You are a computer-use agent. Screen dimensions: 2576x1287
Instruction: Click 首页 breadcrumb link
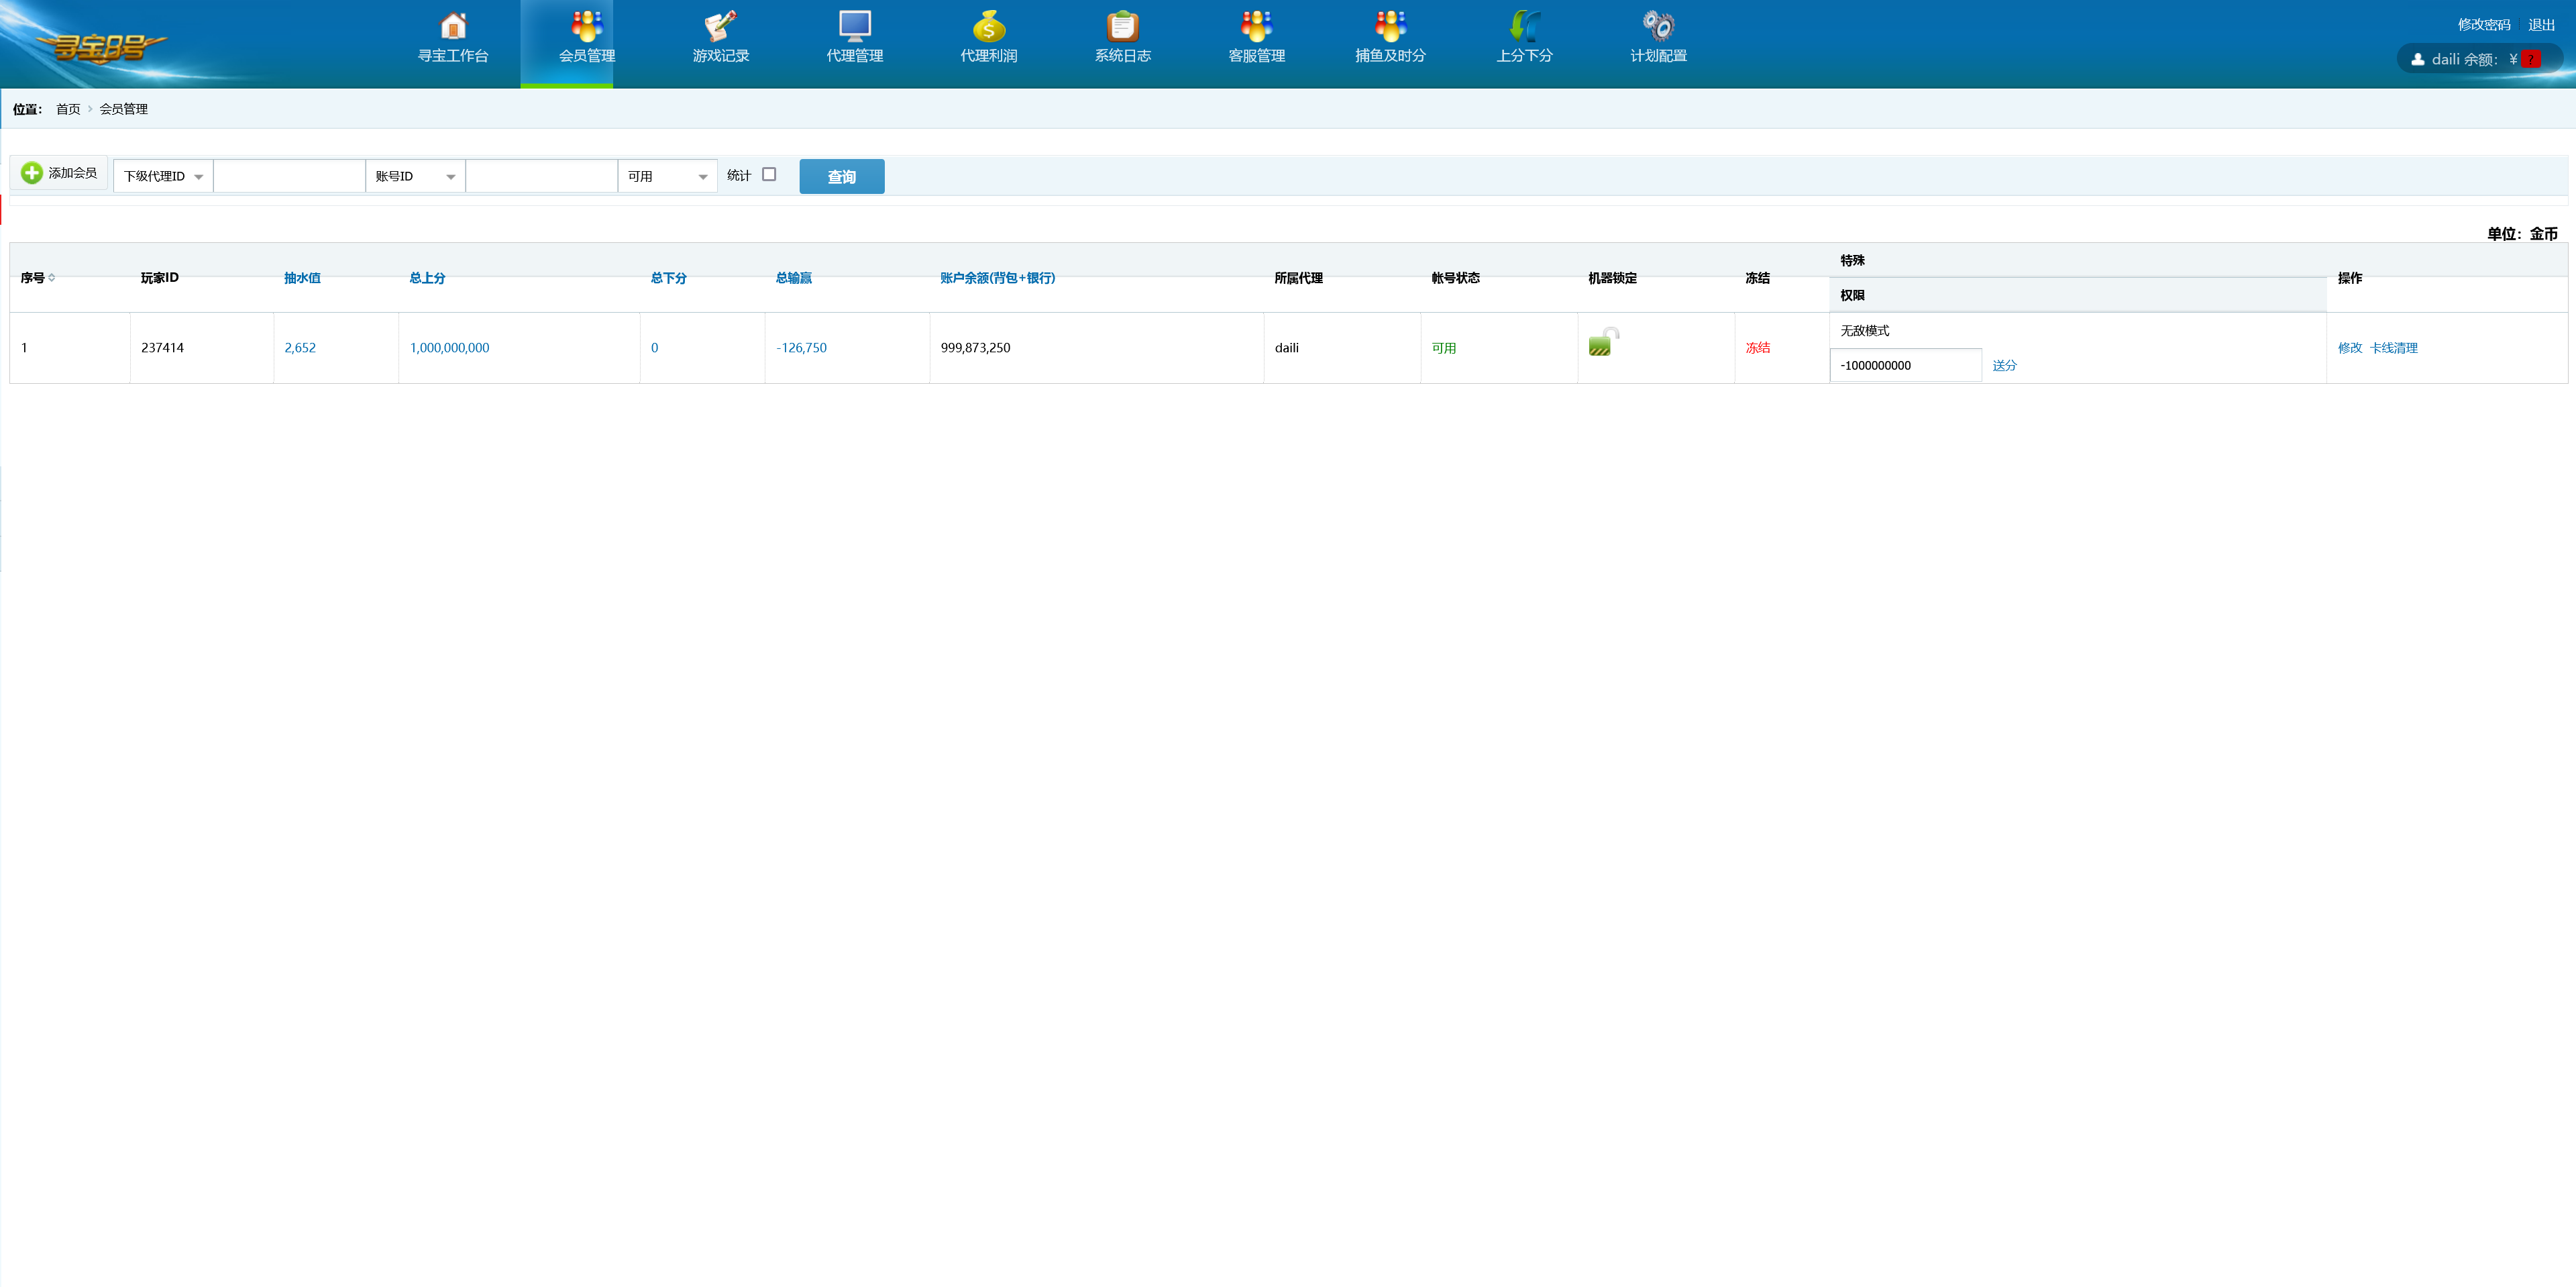pos(68,109)
